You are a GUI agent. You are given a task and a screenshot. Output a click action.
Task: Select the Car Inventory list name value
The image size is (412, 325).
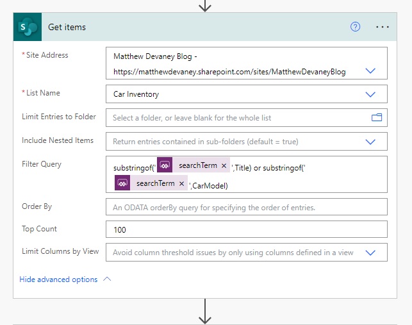(136, 94)
